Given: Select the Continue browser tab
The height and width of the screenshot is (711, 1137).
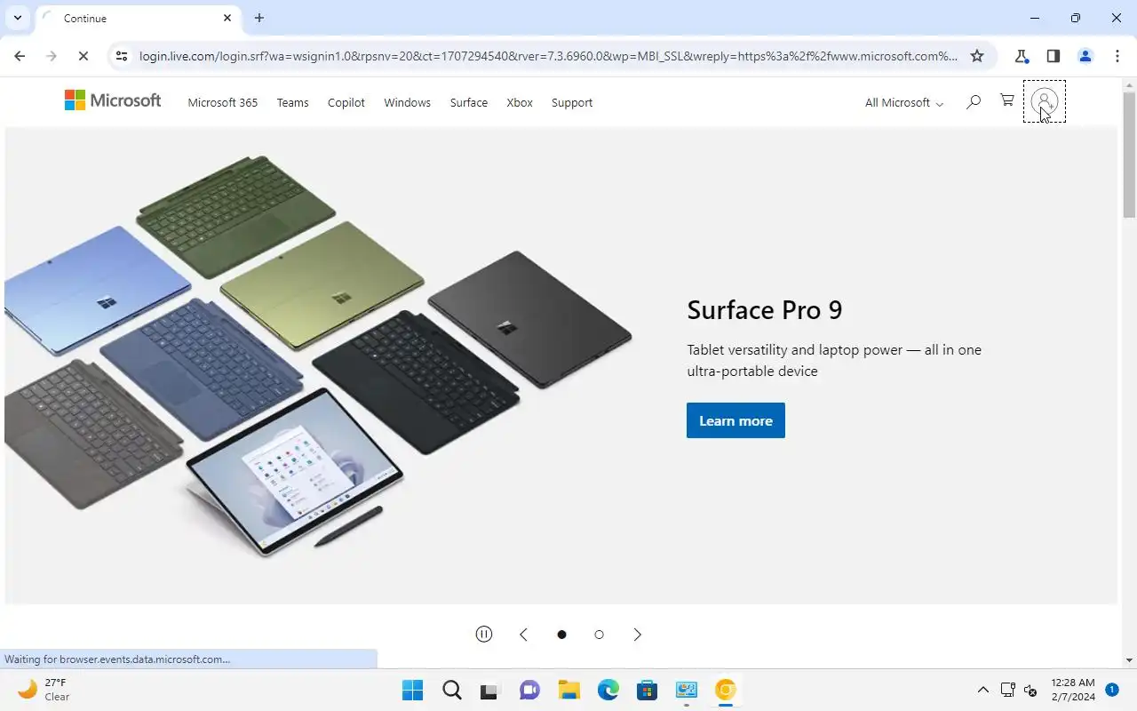Looking at the screenshot, I should (138, 19).
